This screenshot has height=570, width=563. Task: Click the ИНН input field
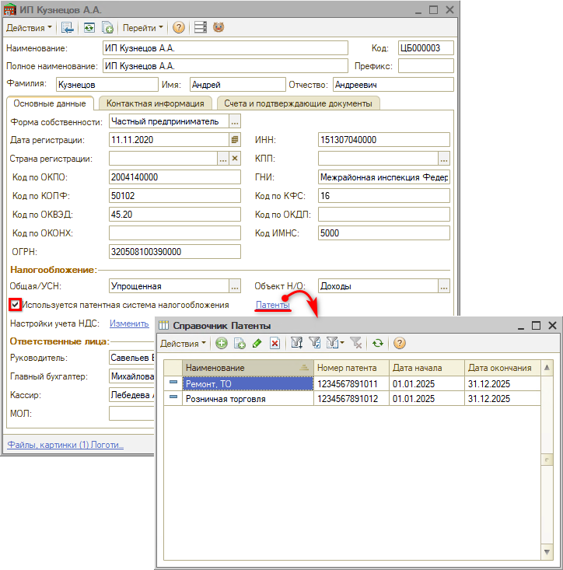point(383,140)
